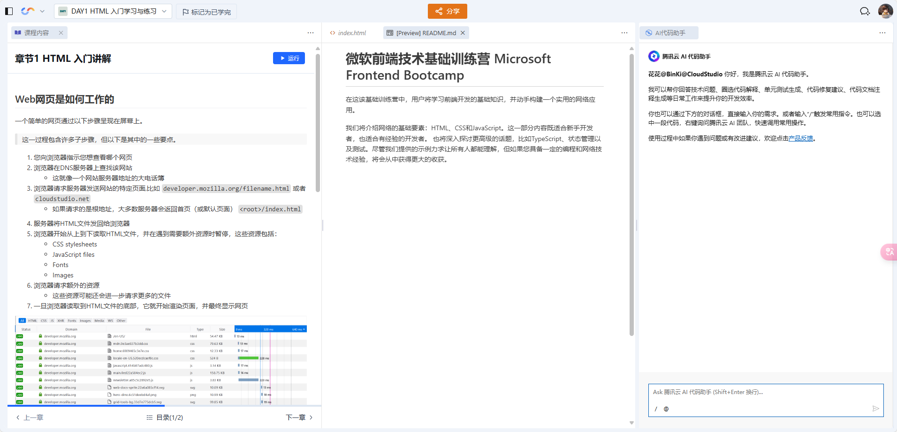The height and width of the screenshot is (432, 897).
Task: Click the code icon on index.html tab
Action: (333, 33)
